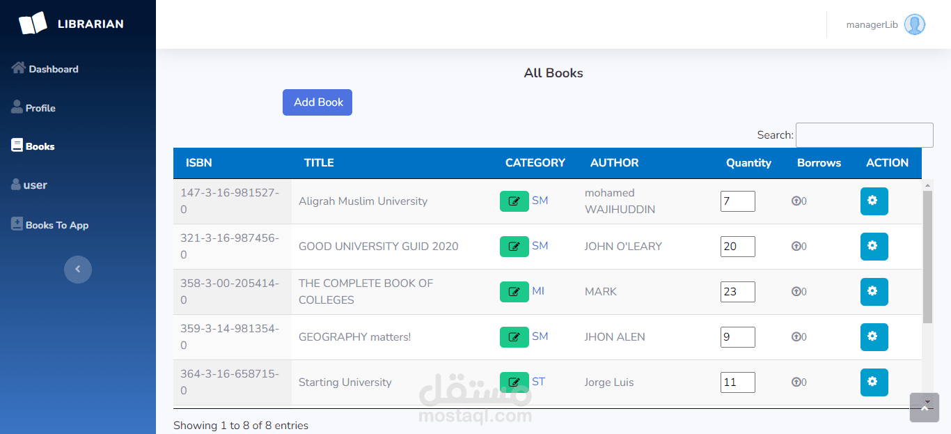The height and width of the screenshot is (434, 951).
Task: Collapse the sidebar with the chevron toggle
Action: click(78, 269)
